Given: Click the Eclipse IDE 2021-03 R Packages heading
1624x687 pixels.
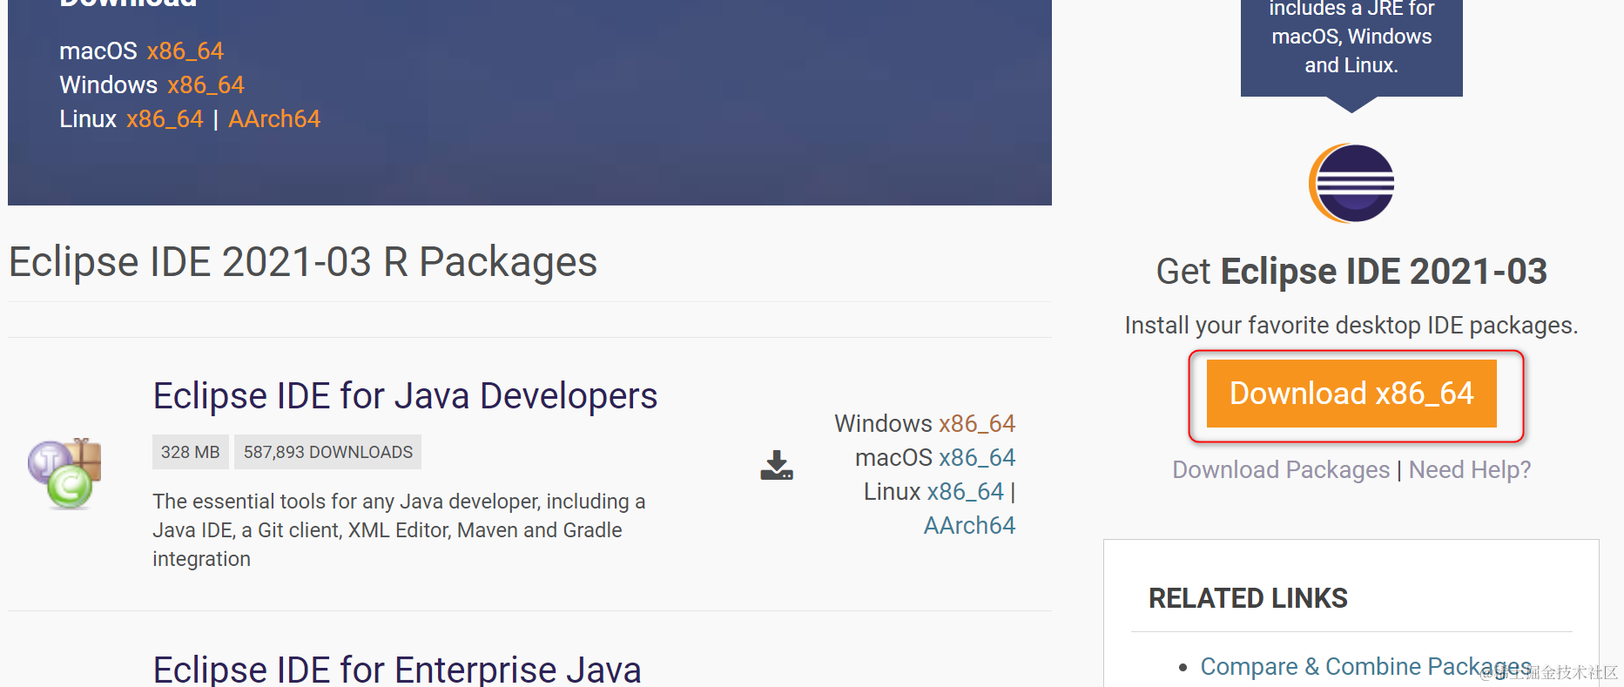Looking at the screenshot, I should click(x=303, y=262).
